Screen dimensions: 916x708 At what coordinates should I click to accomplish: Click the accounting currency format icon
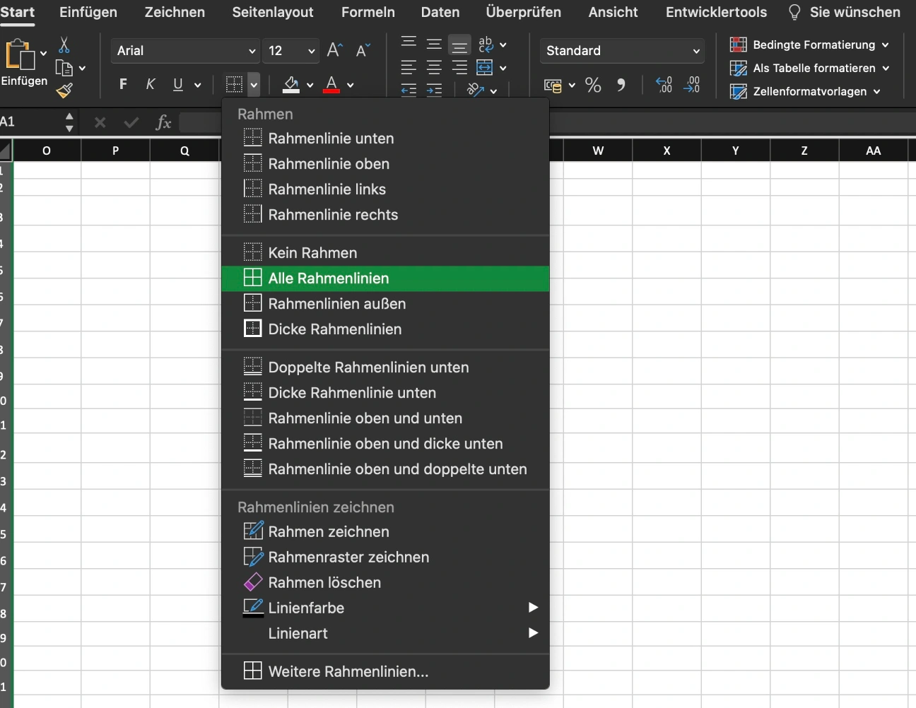click(553, 85)
